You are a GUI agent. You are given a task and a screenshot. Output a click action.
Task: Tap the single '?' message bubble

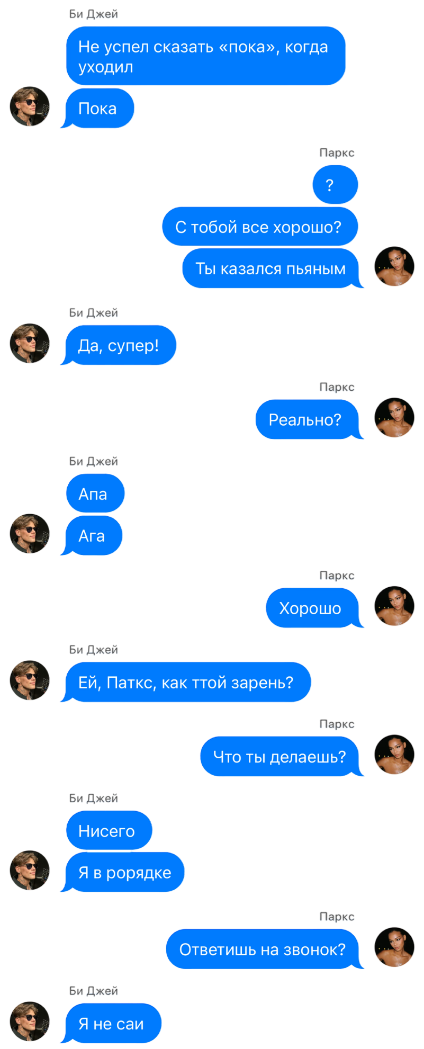click(x=335, y=185)
